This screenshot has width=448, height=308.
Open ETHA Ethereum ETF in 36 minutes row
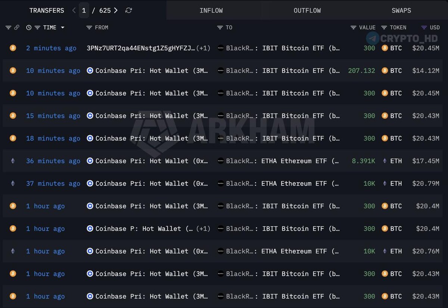point(283,161)
